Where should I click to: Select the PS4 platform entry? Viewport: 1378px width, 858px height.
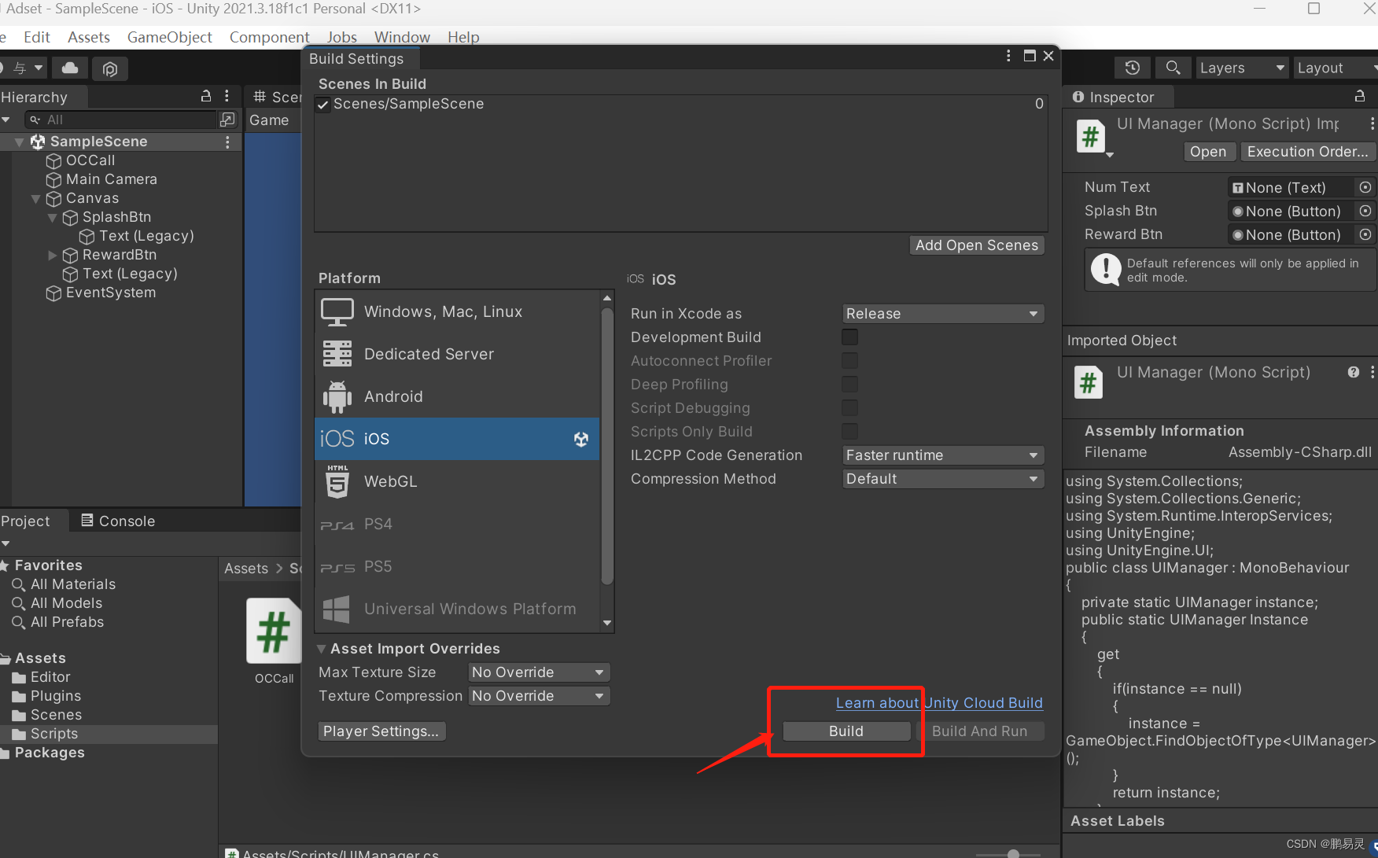coord(457,524)
